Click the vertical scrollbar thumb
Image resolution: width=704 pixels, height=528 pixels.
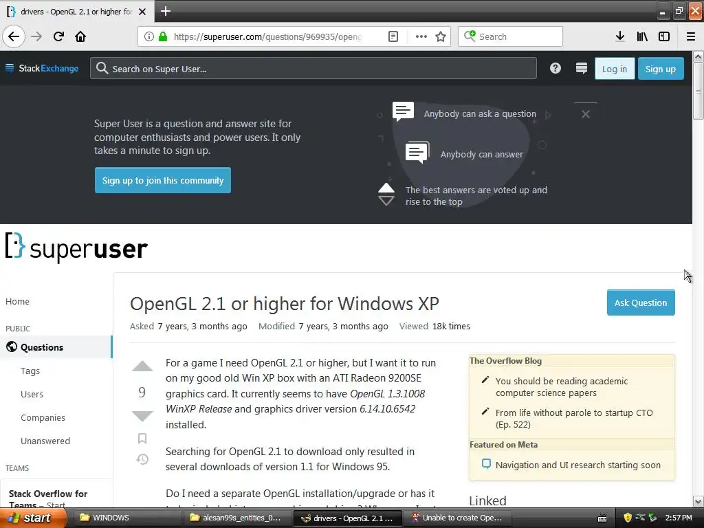tap(698, 91)
